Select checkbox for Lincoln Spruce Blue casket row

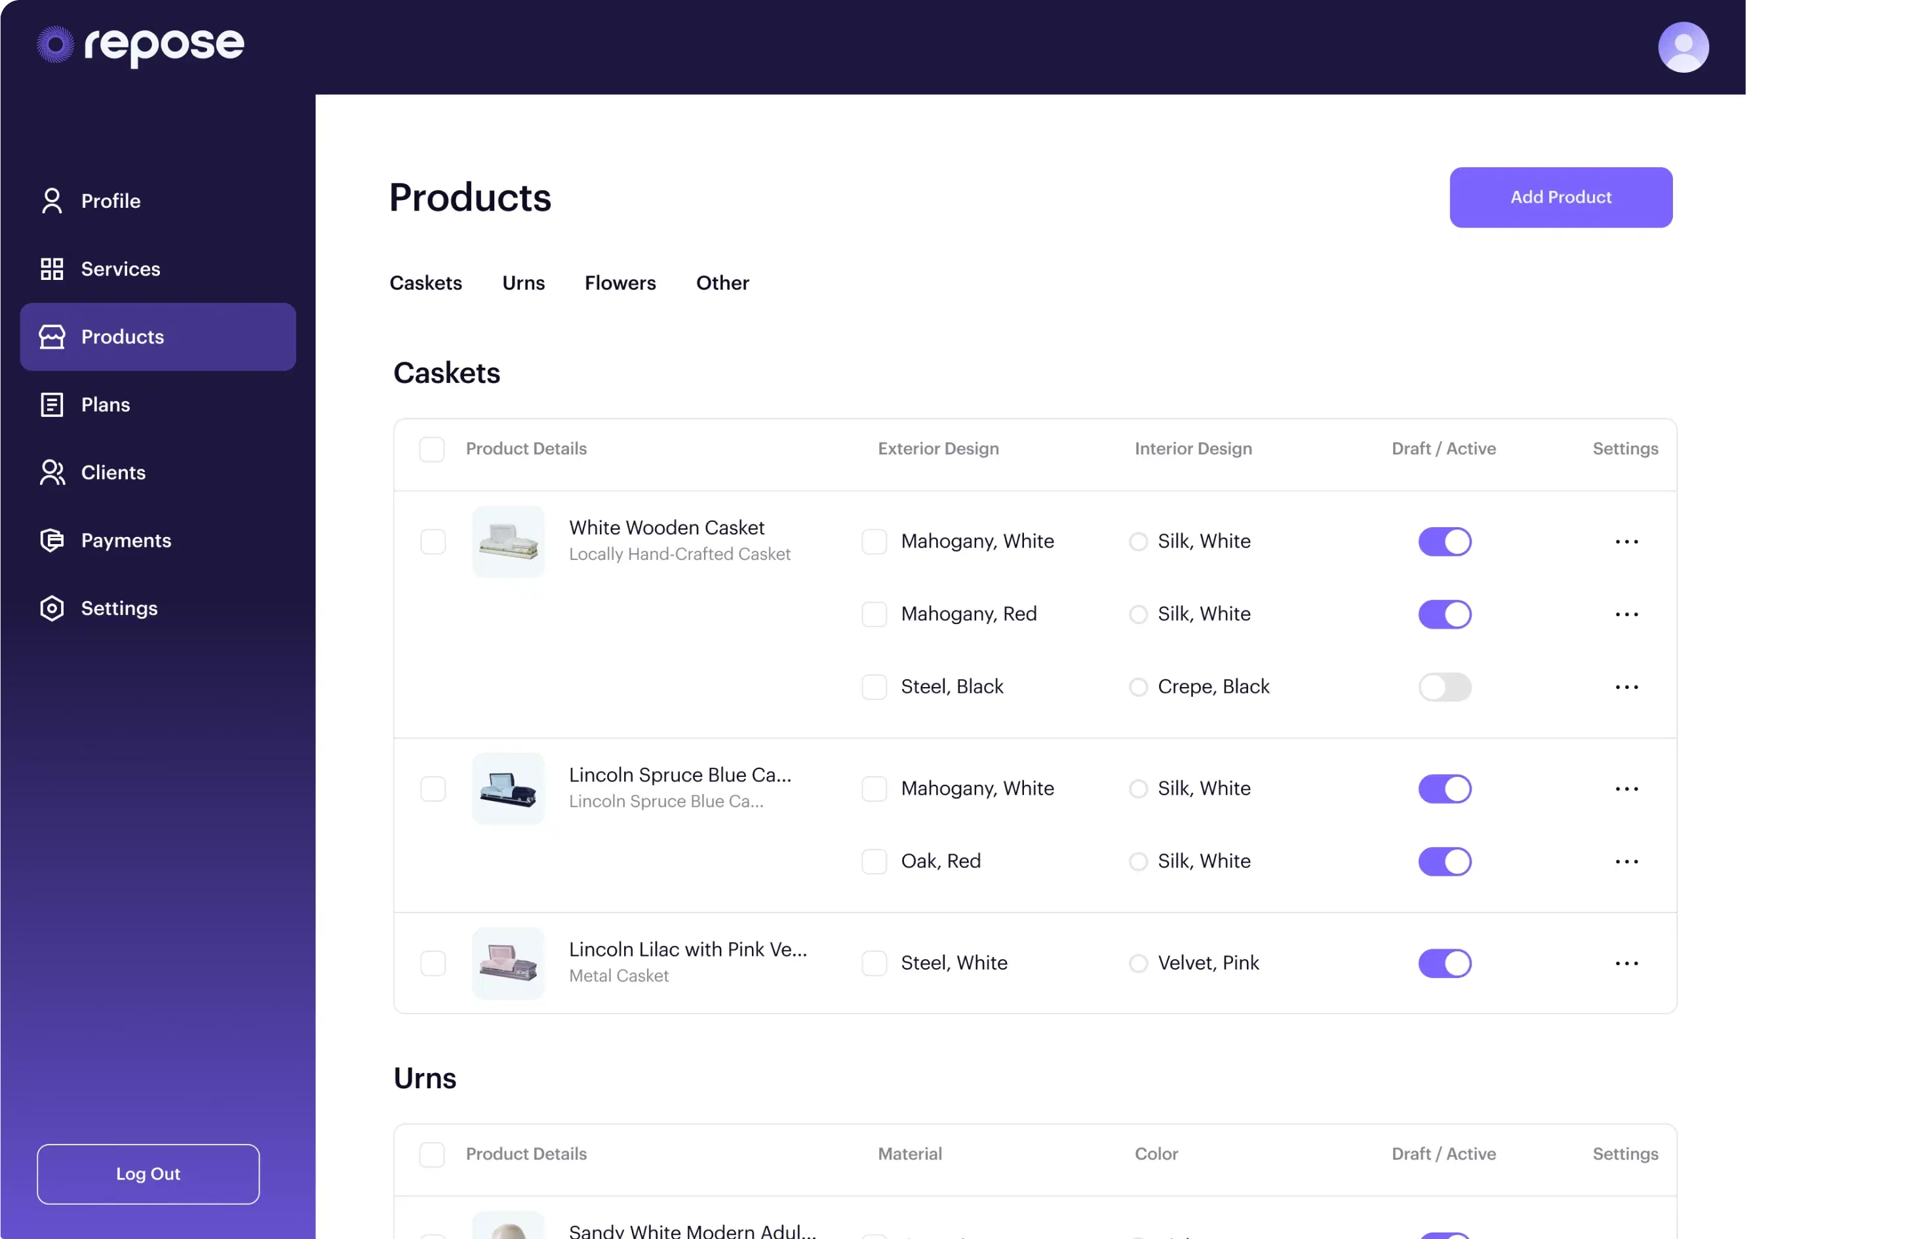[433, 789]
